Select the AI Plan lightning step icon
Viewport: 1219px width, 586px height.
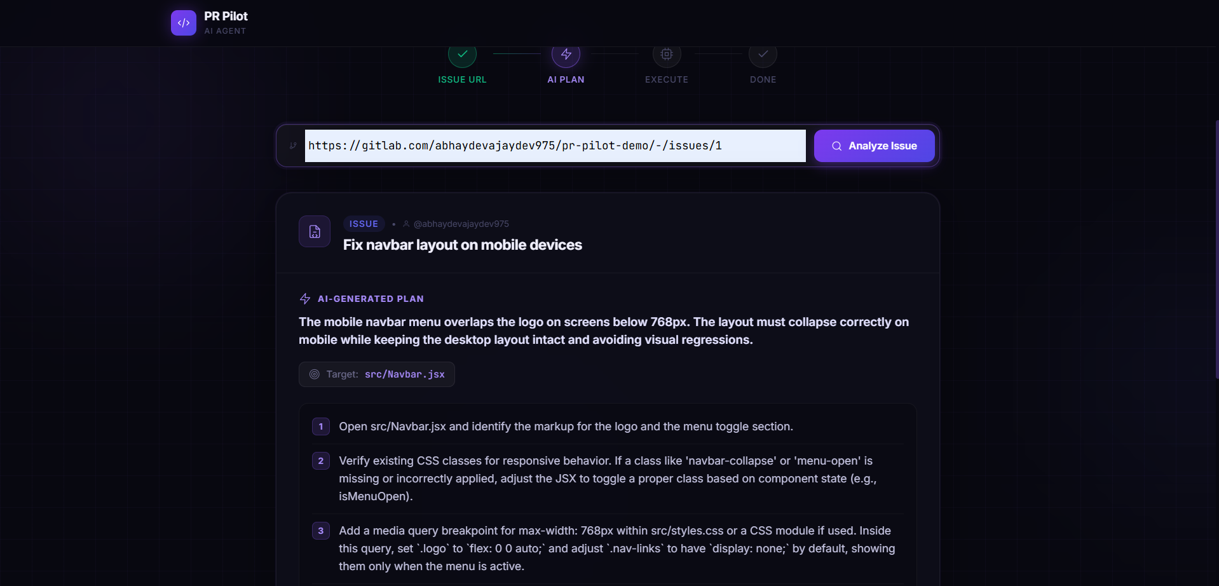566,55
